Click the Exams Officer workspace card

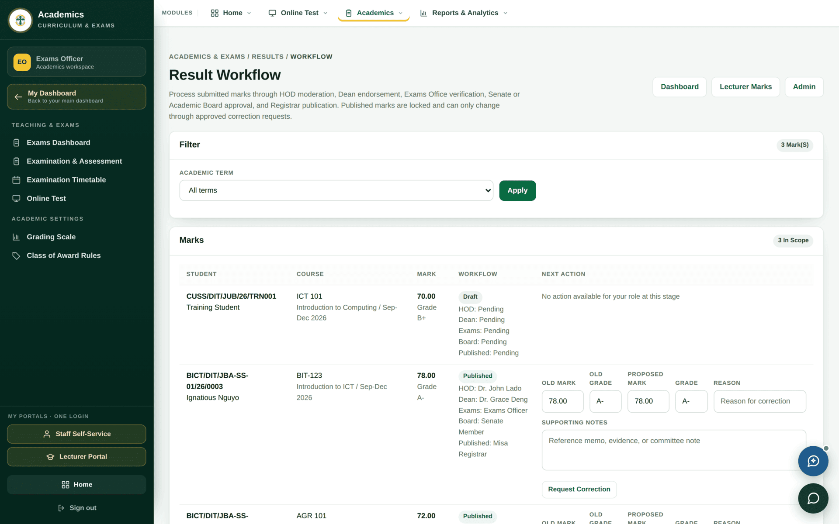(x=76, y=62)
